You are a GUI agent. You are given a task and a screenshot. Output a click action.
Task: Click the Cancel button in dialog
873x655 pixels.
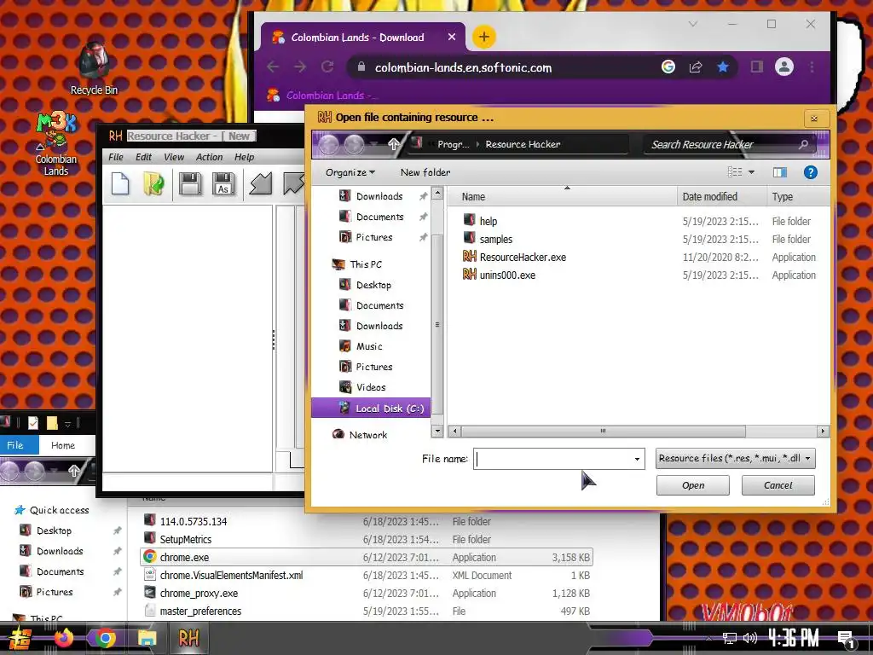pos(778,485)
